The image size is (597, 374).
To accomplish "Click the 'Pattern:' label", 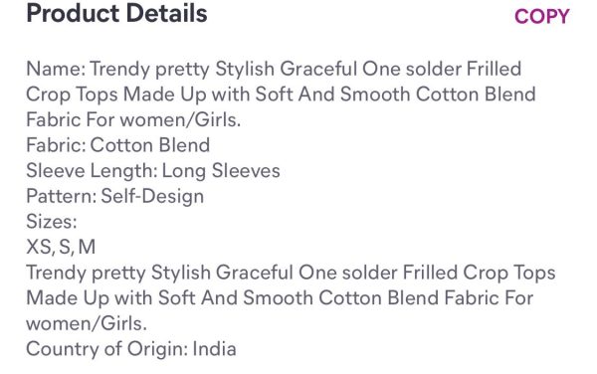I will tap(62, 196).
